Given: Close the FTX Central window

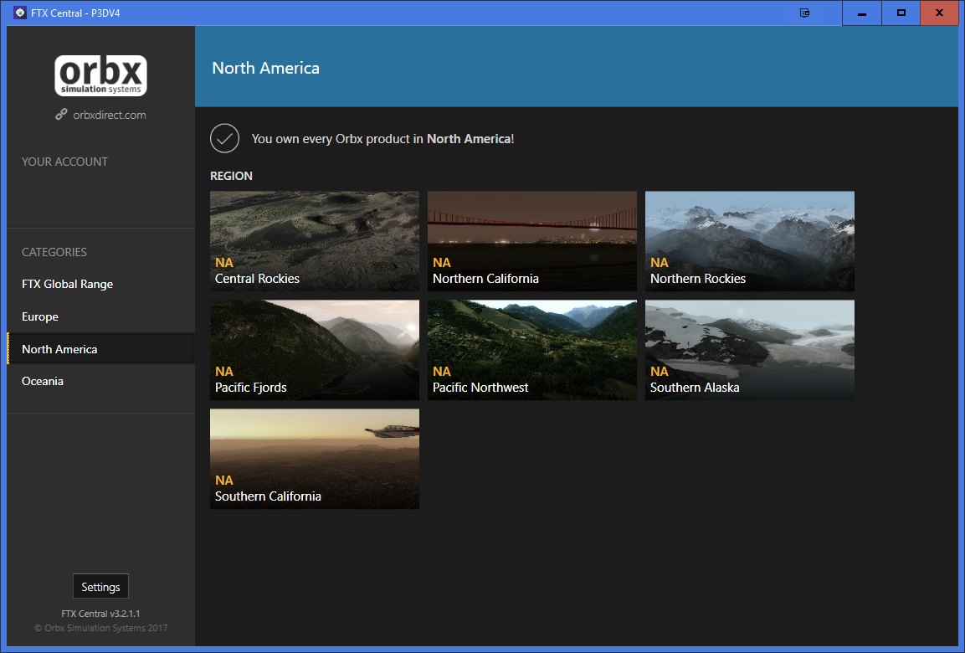Looking at the screenshot, I should click(x=939, y=13).
